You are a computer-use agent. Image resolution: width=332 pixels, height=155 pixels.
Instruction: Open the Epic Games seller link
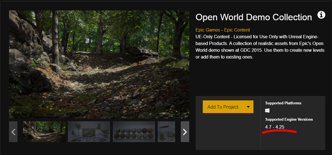pyautogui.click(x=208, y=30)
